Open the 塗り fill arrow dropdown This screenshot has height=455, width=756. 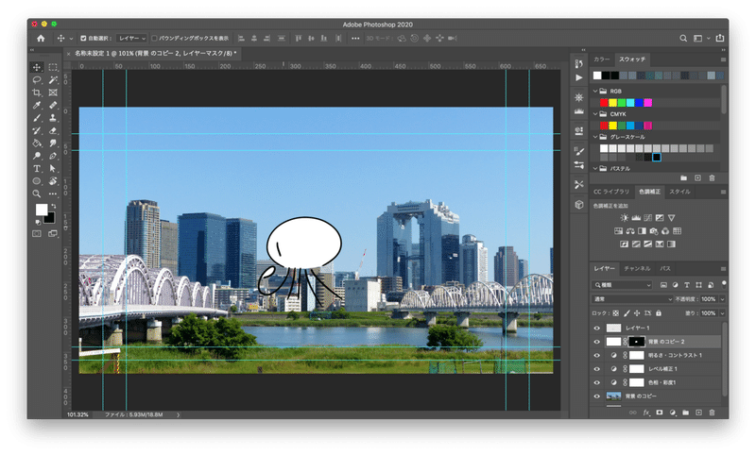click(722, 313)
